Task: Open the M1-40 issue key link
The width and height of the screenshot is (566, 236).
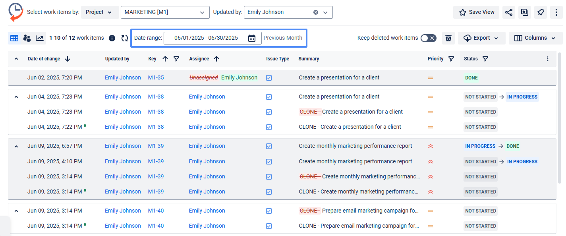Action: pyautogui.click(x=156, y=211)
